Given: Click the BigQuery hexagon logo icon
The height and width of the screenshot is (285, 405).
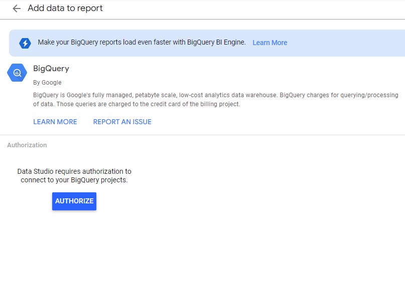Looking at the screenshot, I should pyautogui.click(x=17, y=73).
